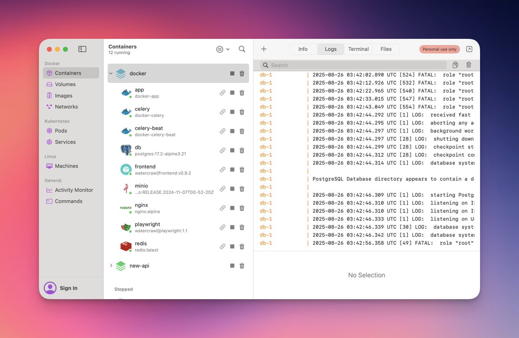The image size is (519, 338).
Task: Open link for playwright container
Action: click(x=222, y=227)
